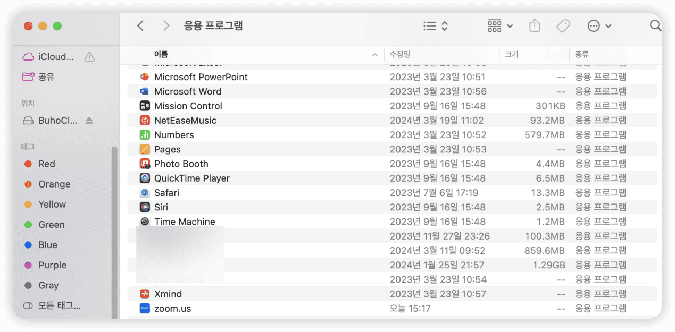This screenshot has height=332, width=675.
Task: Click the Mission Control name text
Action: (188, 106)
